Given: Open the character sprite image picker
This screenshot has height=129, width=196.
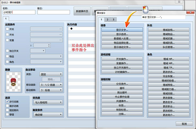Looking at the screenshot, I should pyautogui.click(x=13, y=82).
